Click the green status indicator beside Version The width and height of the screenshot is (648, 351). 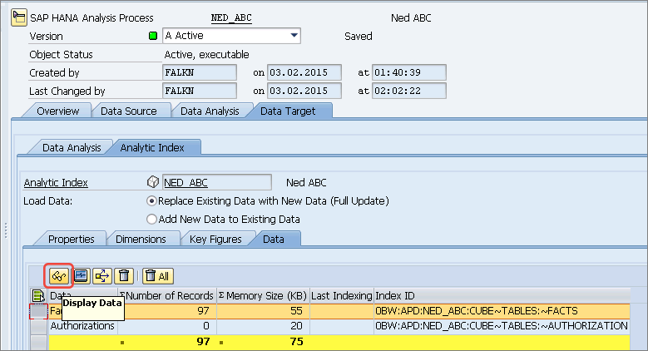click(153, 36)
